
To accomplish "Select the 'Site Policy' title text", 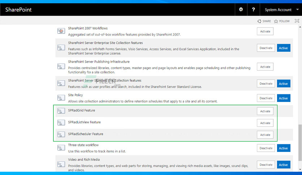I will point(75,95).
